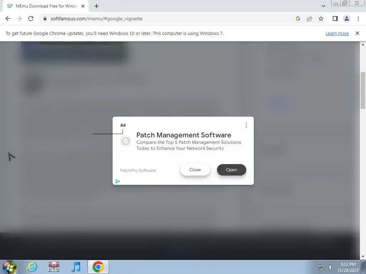Open the Windows Start menu
Screen dimensions: 366x274
pyautogui.click(x=9, y=267)
